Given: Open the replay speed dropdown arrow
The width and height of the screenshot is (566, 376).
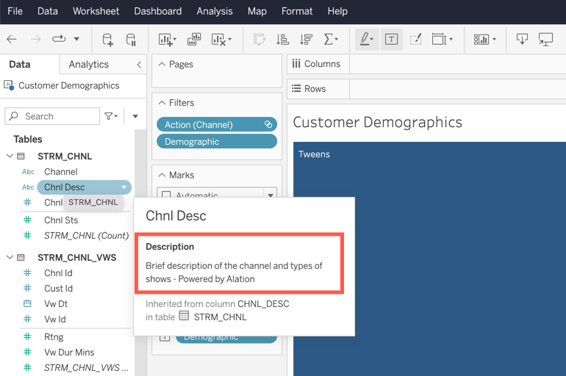Looking at the screenshot, I should tap(76, 39).
